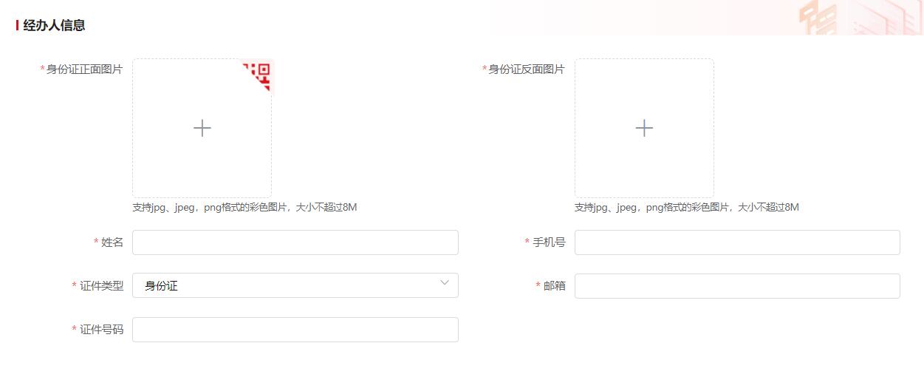924x377 pixels.
Task: Click the 经办人信息 section heading
Action: pos(54,25)
